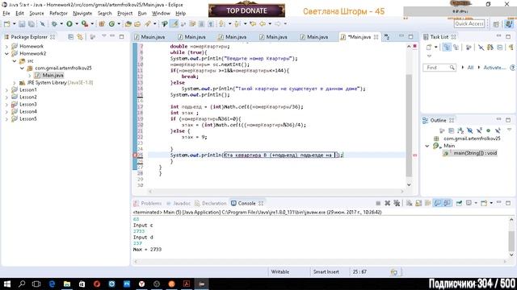This screenshot has height=290, width=517.
Task: Click taskbar search magnifier icon
Action: coord(22,284)
